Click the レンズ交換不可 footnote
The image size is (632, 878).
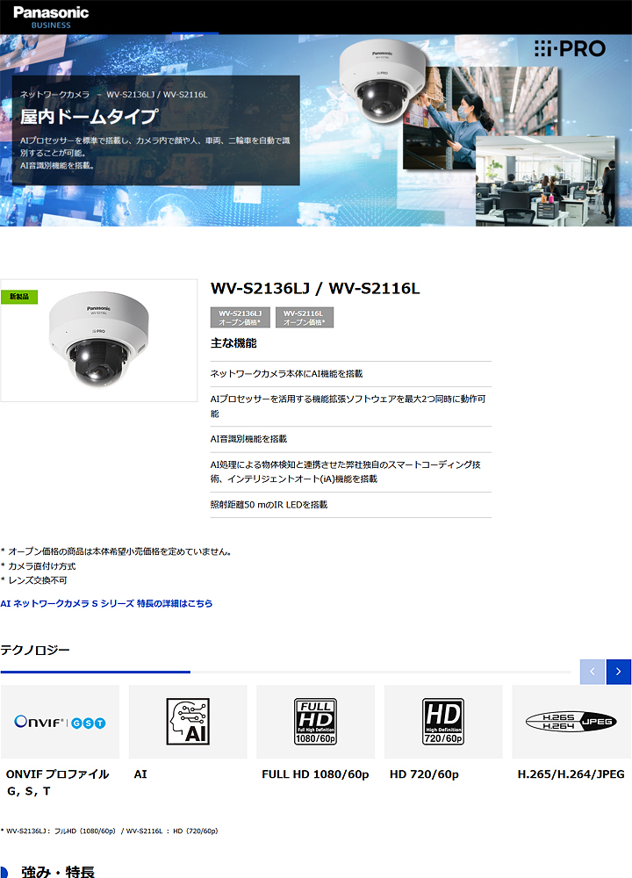[x=33, y=580]
